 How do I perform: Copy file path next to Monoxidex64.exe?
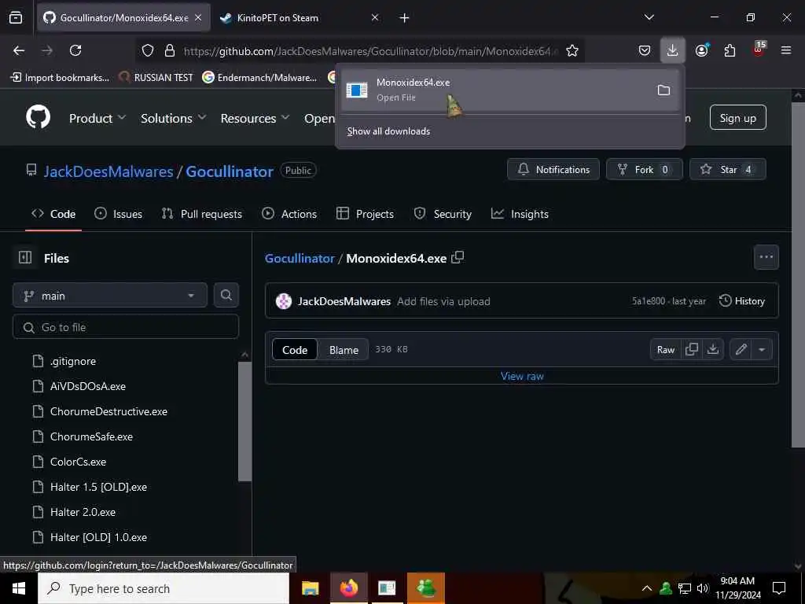pyautogui.click(x=458, y=257)
